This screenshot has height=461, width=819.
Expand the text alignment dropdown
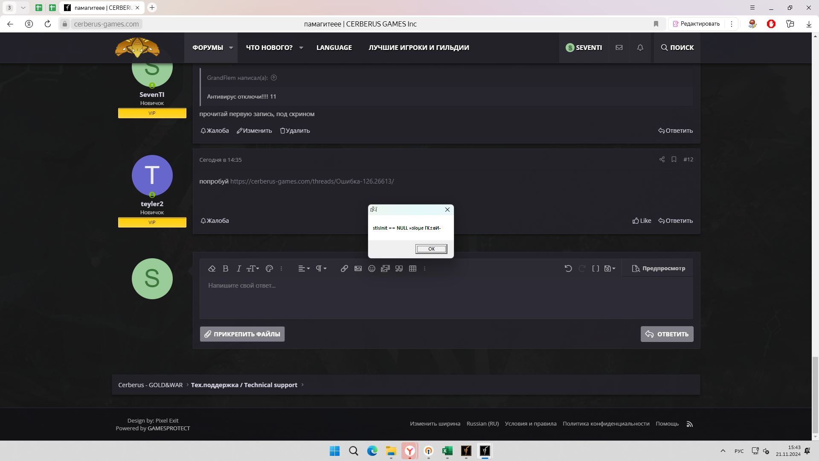pyautogui.click(x=304, y=268)
